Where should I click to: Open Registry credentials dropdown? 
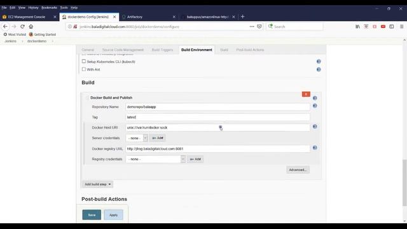click(x=155, y=159)
